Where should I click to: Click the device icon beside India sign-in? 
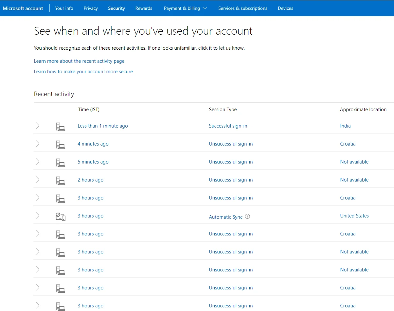(x=61, y=127)
